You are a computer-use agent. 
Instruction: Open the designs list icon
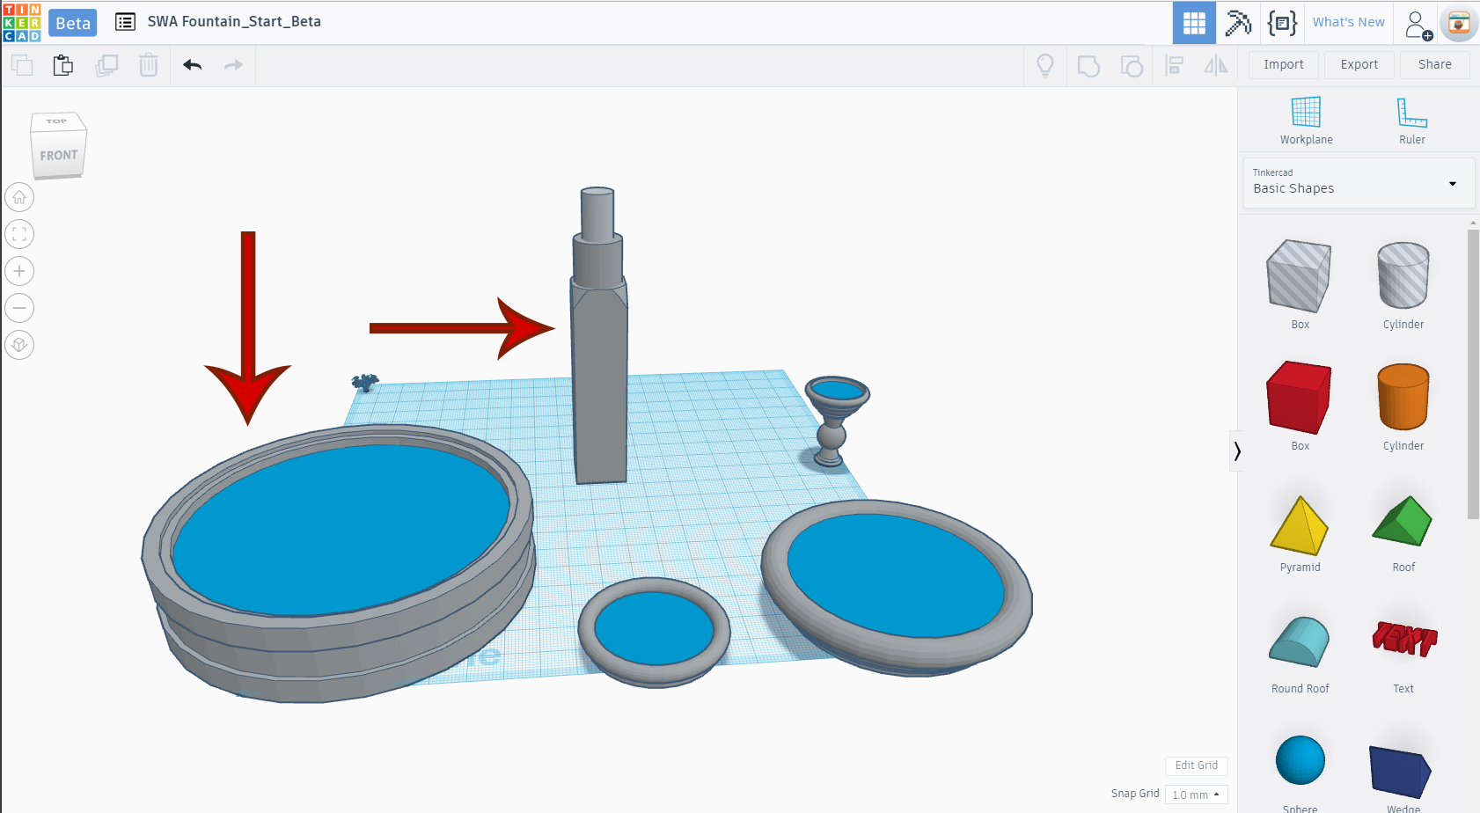[x=126, y=22]
